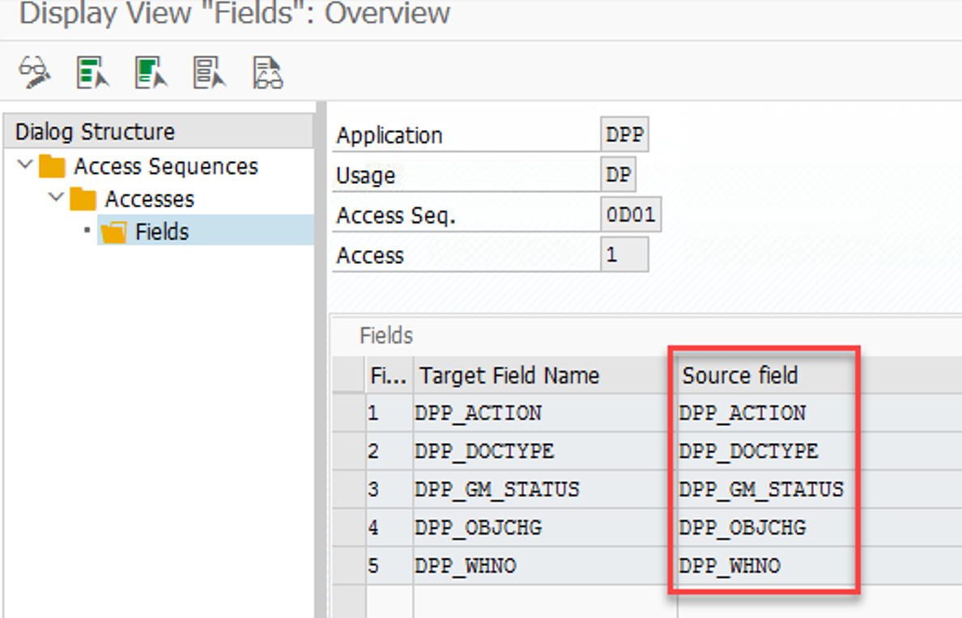Select row selector for DPP_OBJCHG row
Viewport: 962px width, 618px height.
click(x=348, y=527)
